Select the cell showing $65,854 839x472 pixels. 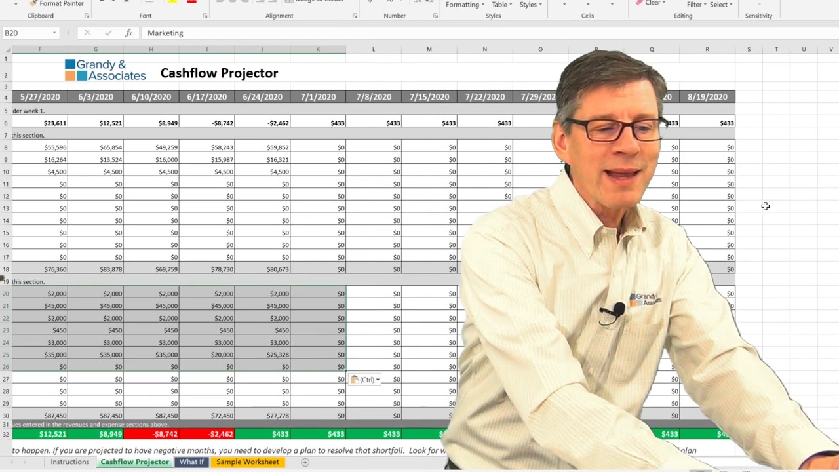click(96, 147)
